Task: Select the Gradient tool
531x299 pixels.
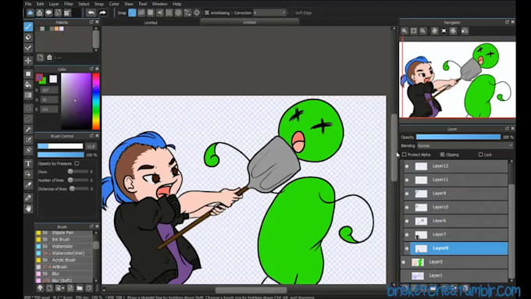Action: [x=28, y=95]
